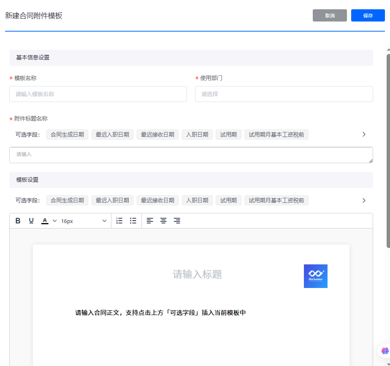Image resolution: width=390 pixels, height=366 pixels.
Task: Click the 基本信息设置 section header
Action: tap(191, 58)
